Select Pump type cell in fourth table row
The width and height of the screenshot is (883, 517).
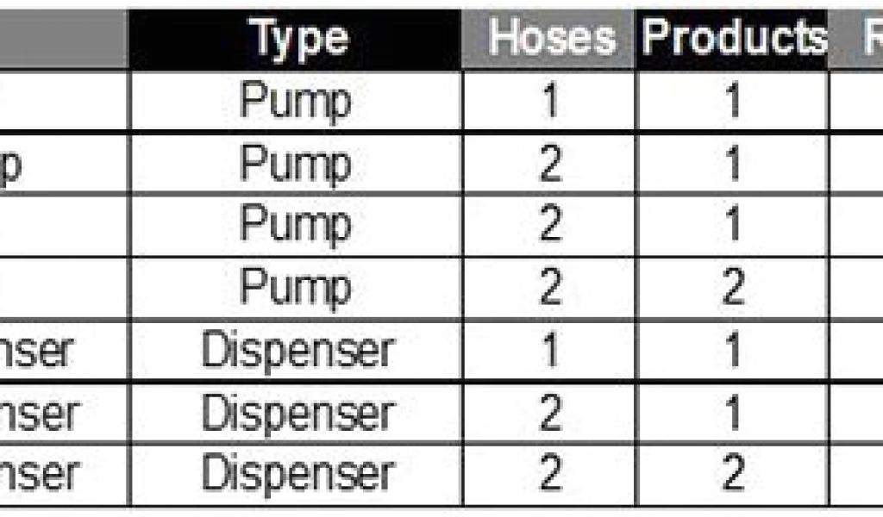(x=297, y=287)
